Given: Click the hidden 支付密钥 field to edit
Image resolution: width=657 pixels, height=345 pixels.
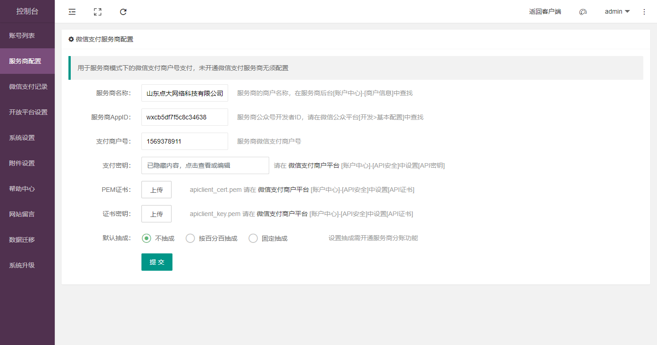Looking at the screenshot, I should tap(205, 165).
